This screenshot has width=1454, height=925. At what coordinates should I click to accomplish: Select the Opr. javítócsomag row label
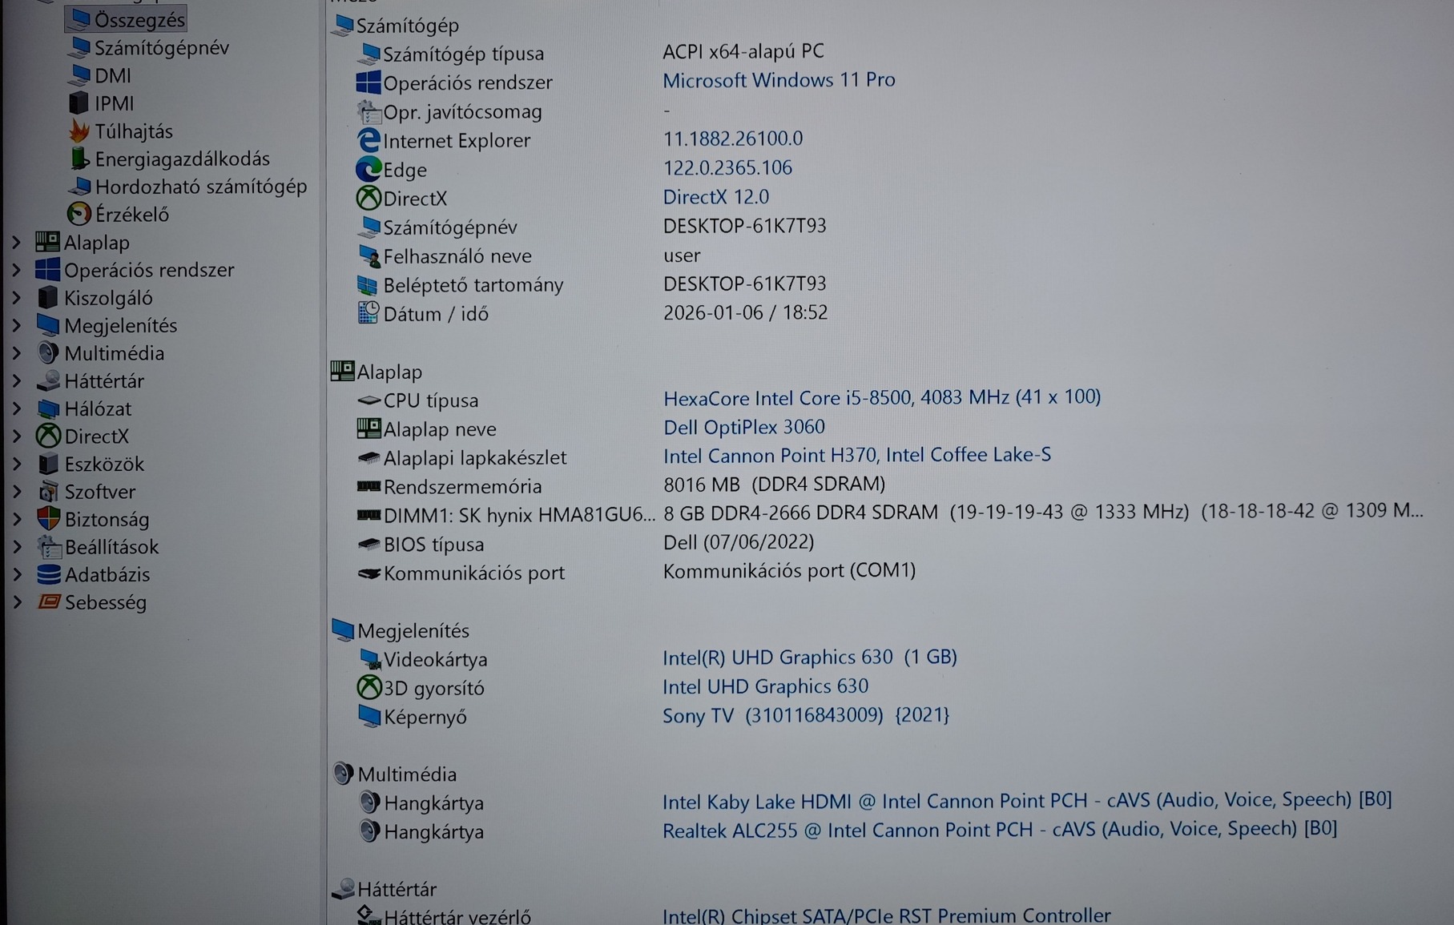(462, 112)
